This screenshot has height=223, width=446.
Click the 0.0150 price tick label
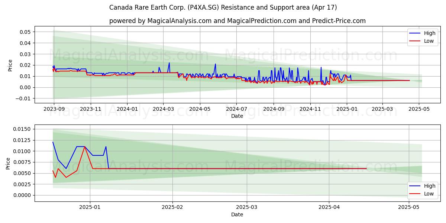click(23, 129)
